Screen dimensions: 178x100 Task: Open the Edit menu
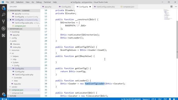[12, 2]
